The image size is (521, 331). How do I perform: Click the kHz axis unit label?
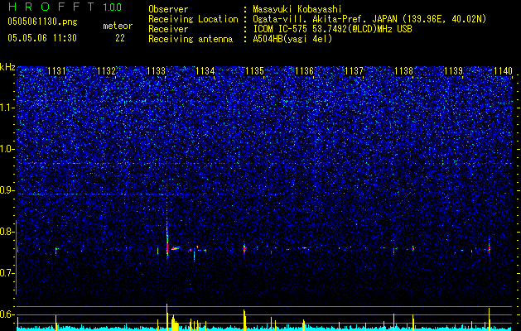pos(7,67)
